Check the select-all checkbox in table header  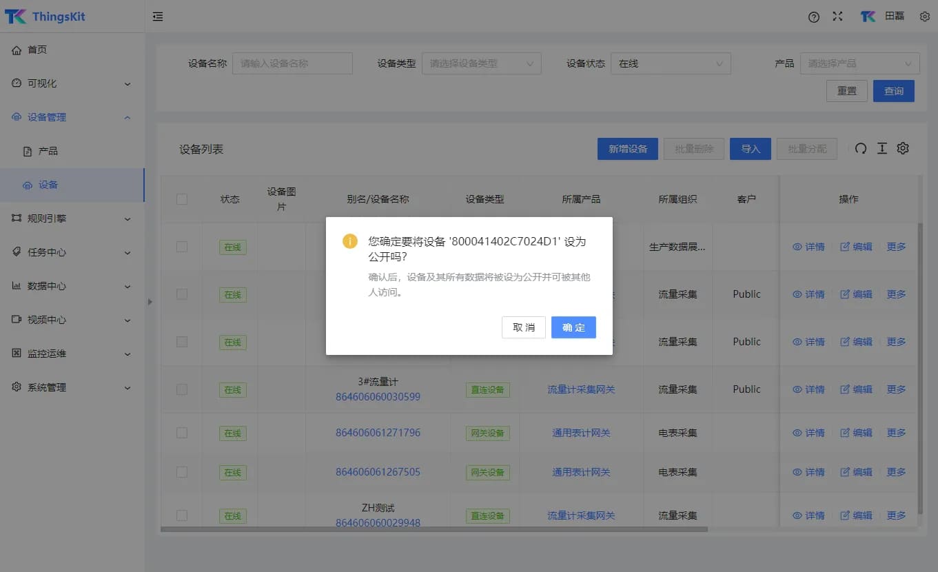pos(183,198)
